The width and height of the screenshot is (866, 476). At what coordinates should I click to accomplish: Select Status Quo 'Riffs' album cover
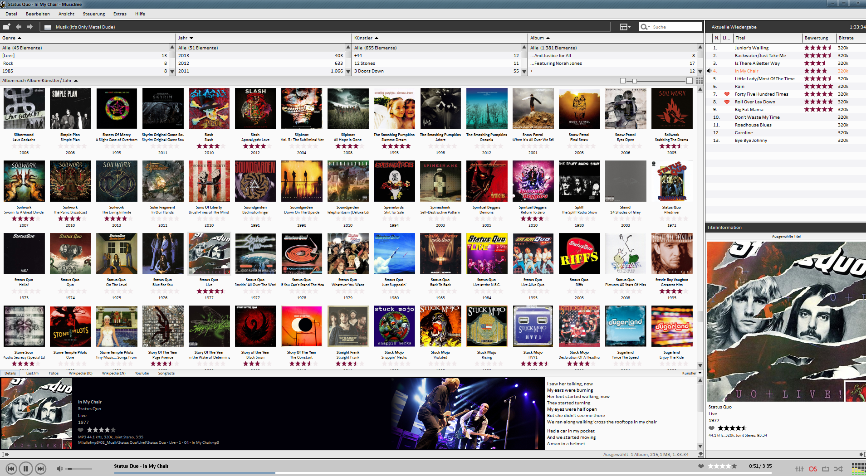point(579,254)
